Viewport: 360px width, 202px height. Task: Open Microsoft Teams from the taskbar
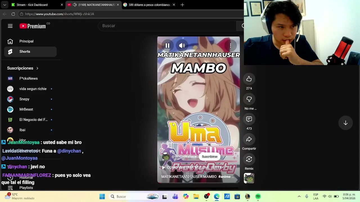(175, 197)
